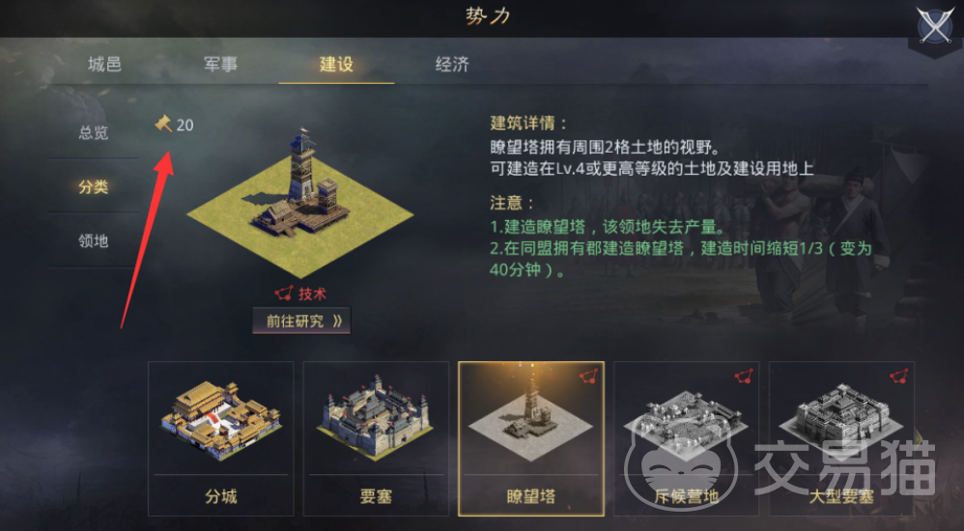Select the 要塞 fortress card

(x=377, y=439)
